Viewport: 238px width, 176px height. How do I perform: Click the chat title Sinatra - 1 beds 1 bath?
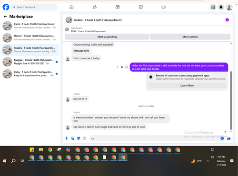[98, 20]
